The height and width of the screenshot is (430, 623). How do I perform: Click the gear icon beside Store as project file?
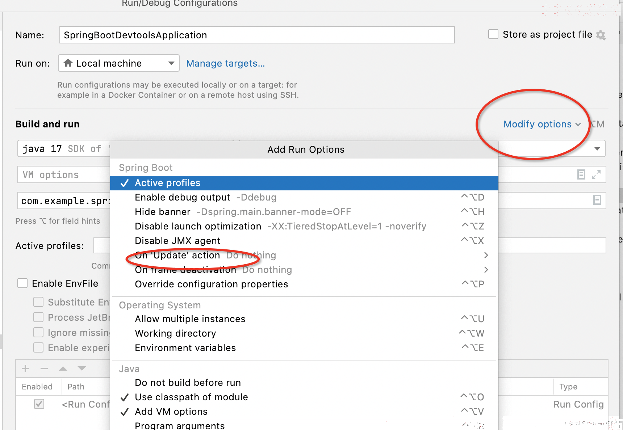pyautogui.click(x=601, y=35)
